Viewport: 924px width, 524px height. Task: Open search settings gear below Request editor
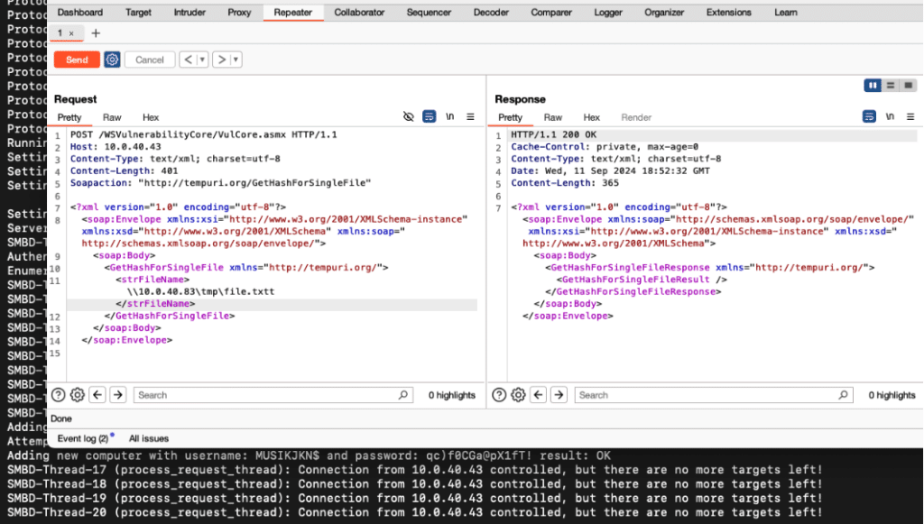[x=78, y=395]
